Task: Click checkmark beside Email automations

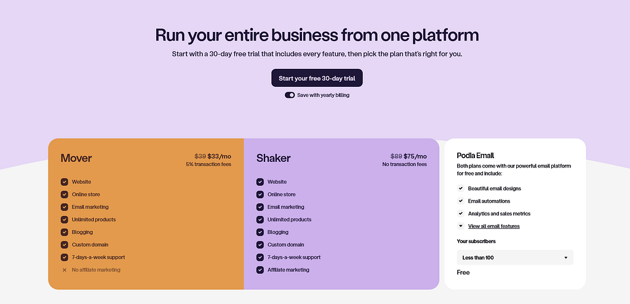Action: [460, 201]
